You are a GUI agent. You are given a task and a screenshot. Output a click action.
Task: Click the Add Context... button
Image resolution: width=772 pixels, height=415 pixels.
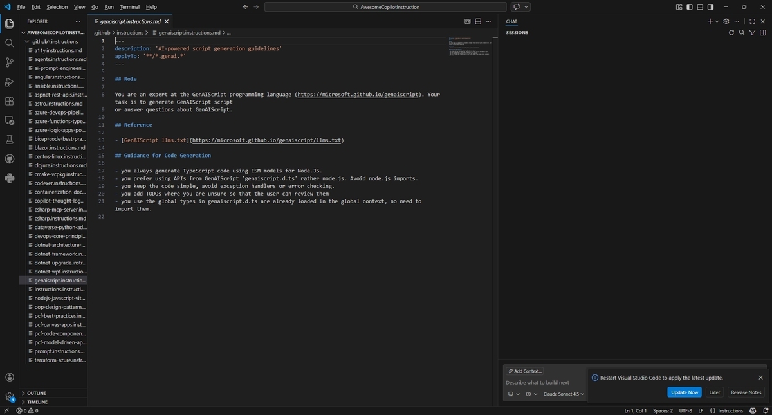[525, 371]
